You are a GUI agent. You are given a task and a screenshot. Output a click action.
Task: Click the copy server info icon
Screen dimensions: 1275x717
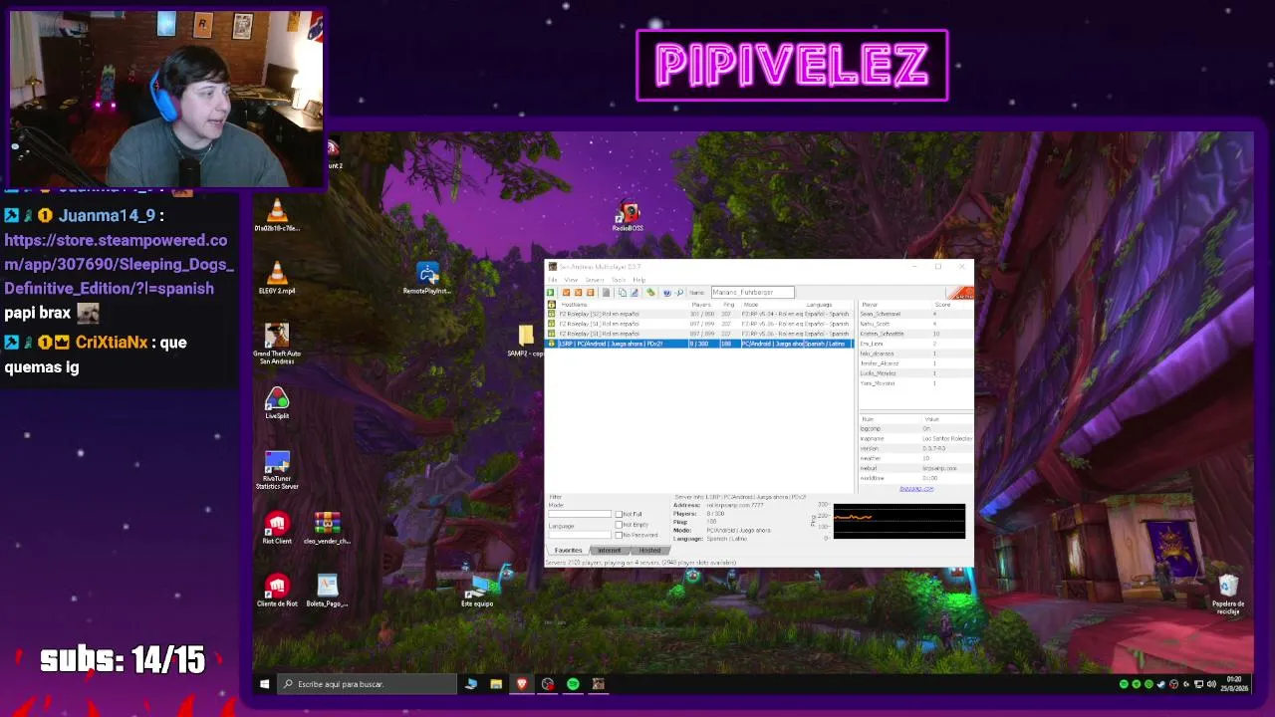click(623, 293)
